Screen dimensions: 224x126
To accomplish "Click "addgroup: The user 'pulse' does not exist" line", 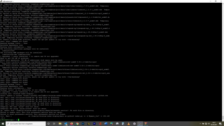I will 20,107.
